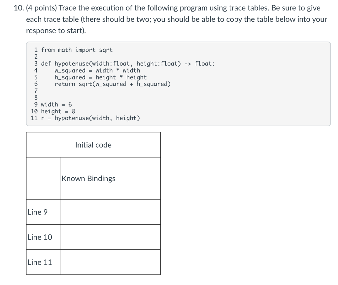Viewport: 338px width, 285px height.
Task: Click the blank cell left of Known Bindings
Action: click(43, 178)
